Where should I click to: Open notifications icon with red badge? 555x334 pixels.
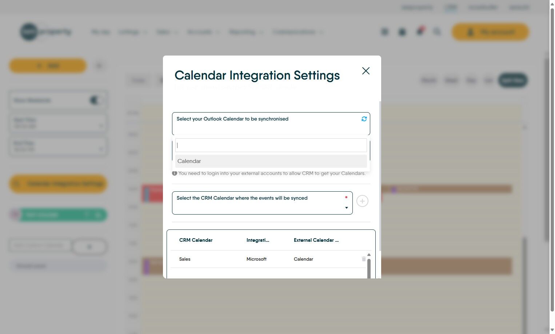click(420, 32)
